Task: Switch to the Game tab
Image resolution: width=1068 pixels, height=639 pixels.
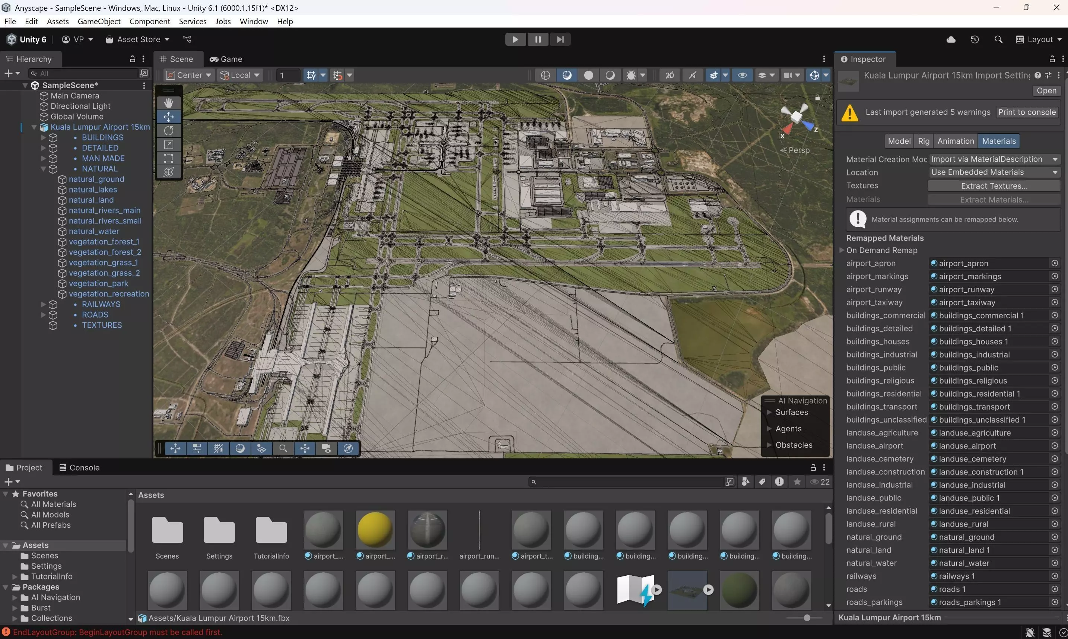Action: (x=226, y=59)
